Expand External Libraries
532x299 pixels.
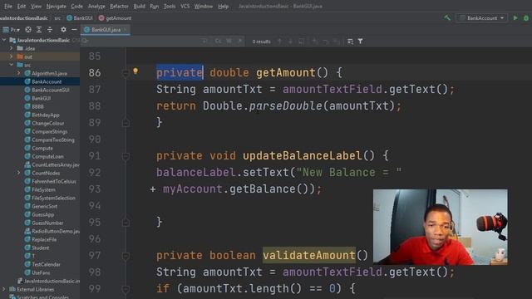click(4, 289)
